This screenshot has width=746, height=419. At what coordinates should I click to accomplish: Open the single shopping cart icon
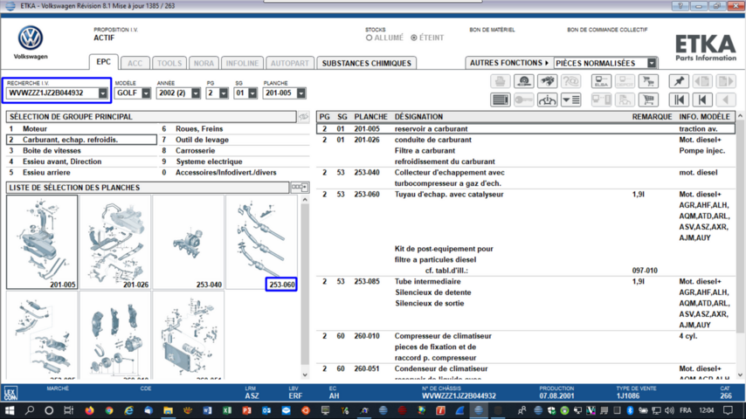(x=648, y=100)
